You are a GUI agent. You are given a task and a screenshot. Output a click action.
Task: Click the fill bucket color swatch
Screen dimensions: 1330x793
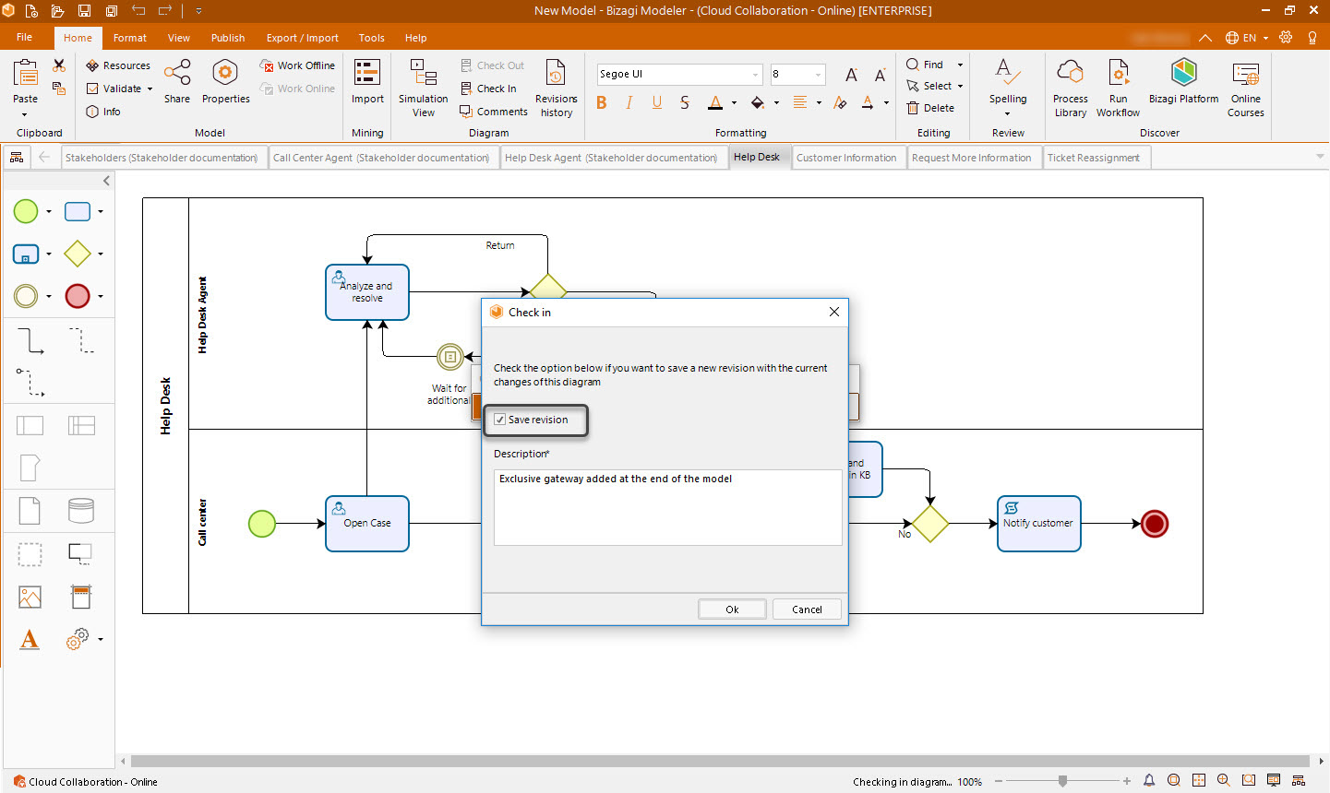(758, 102)
